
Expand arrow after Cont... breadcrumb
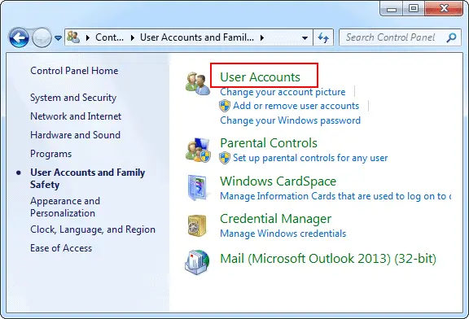coord(133,37)
